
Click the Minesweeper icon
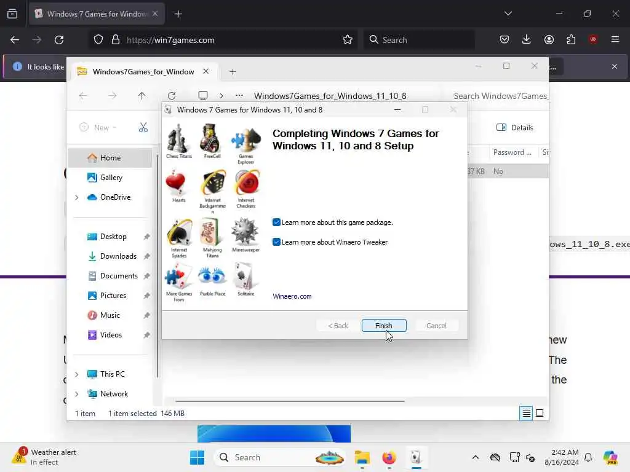click(246, 235)
